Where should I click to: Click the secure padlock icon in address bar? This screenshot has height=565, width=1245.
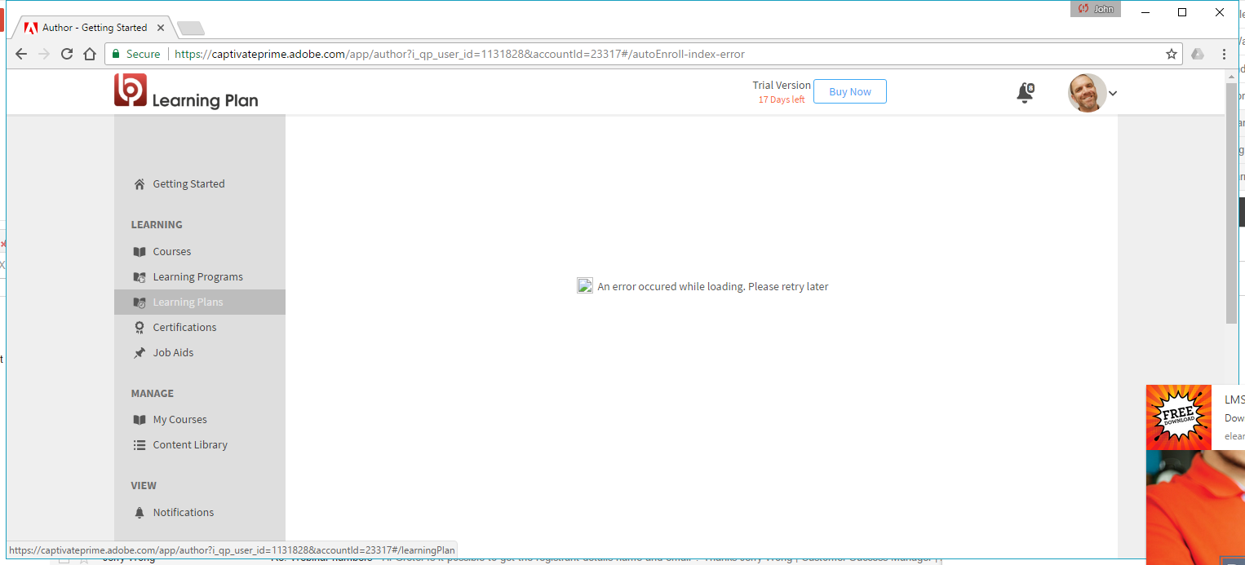[117, 54]
